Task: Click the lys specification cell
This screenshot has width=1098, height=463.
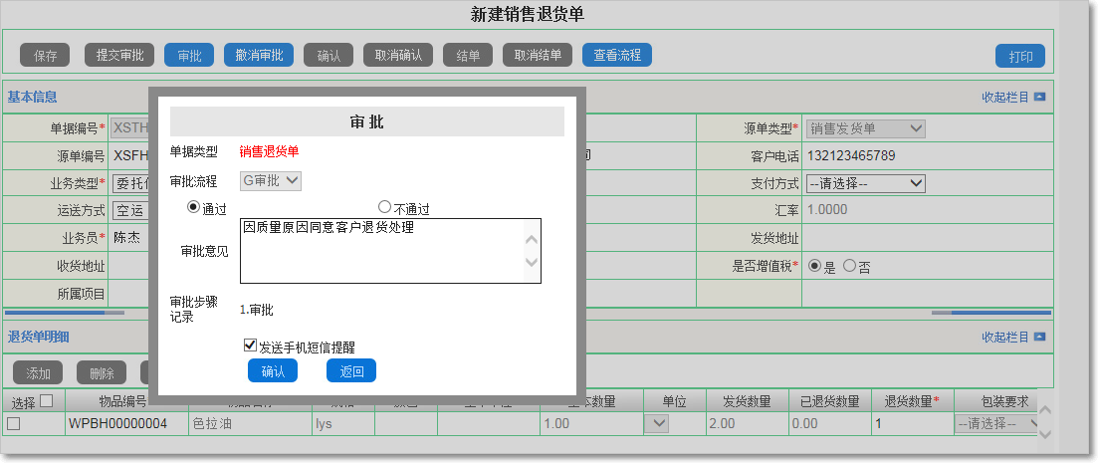Action: (342, 424)
